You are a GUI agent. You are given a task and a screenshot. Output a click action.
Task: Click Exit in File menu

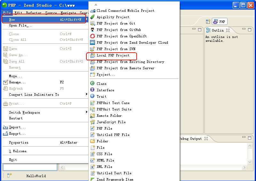(x=45, y=160)
